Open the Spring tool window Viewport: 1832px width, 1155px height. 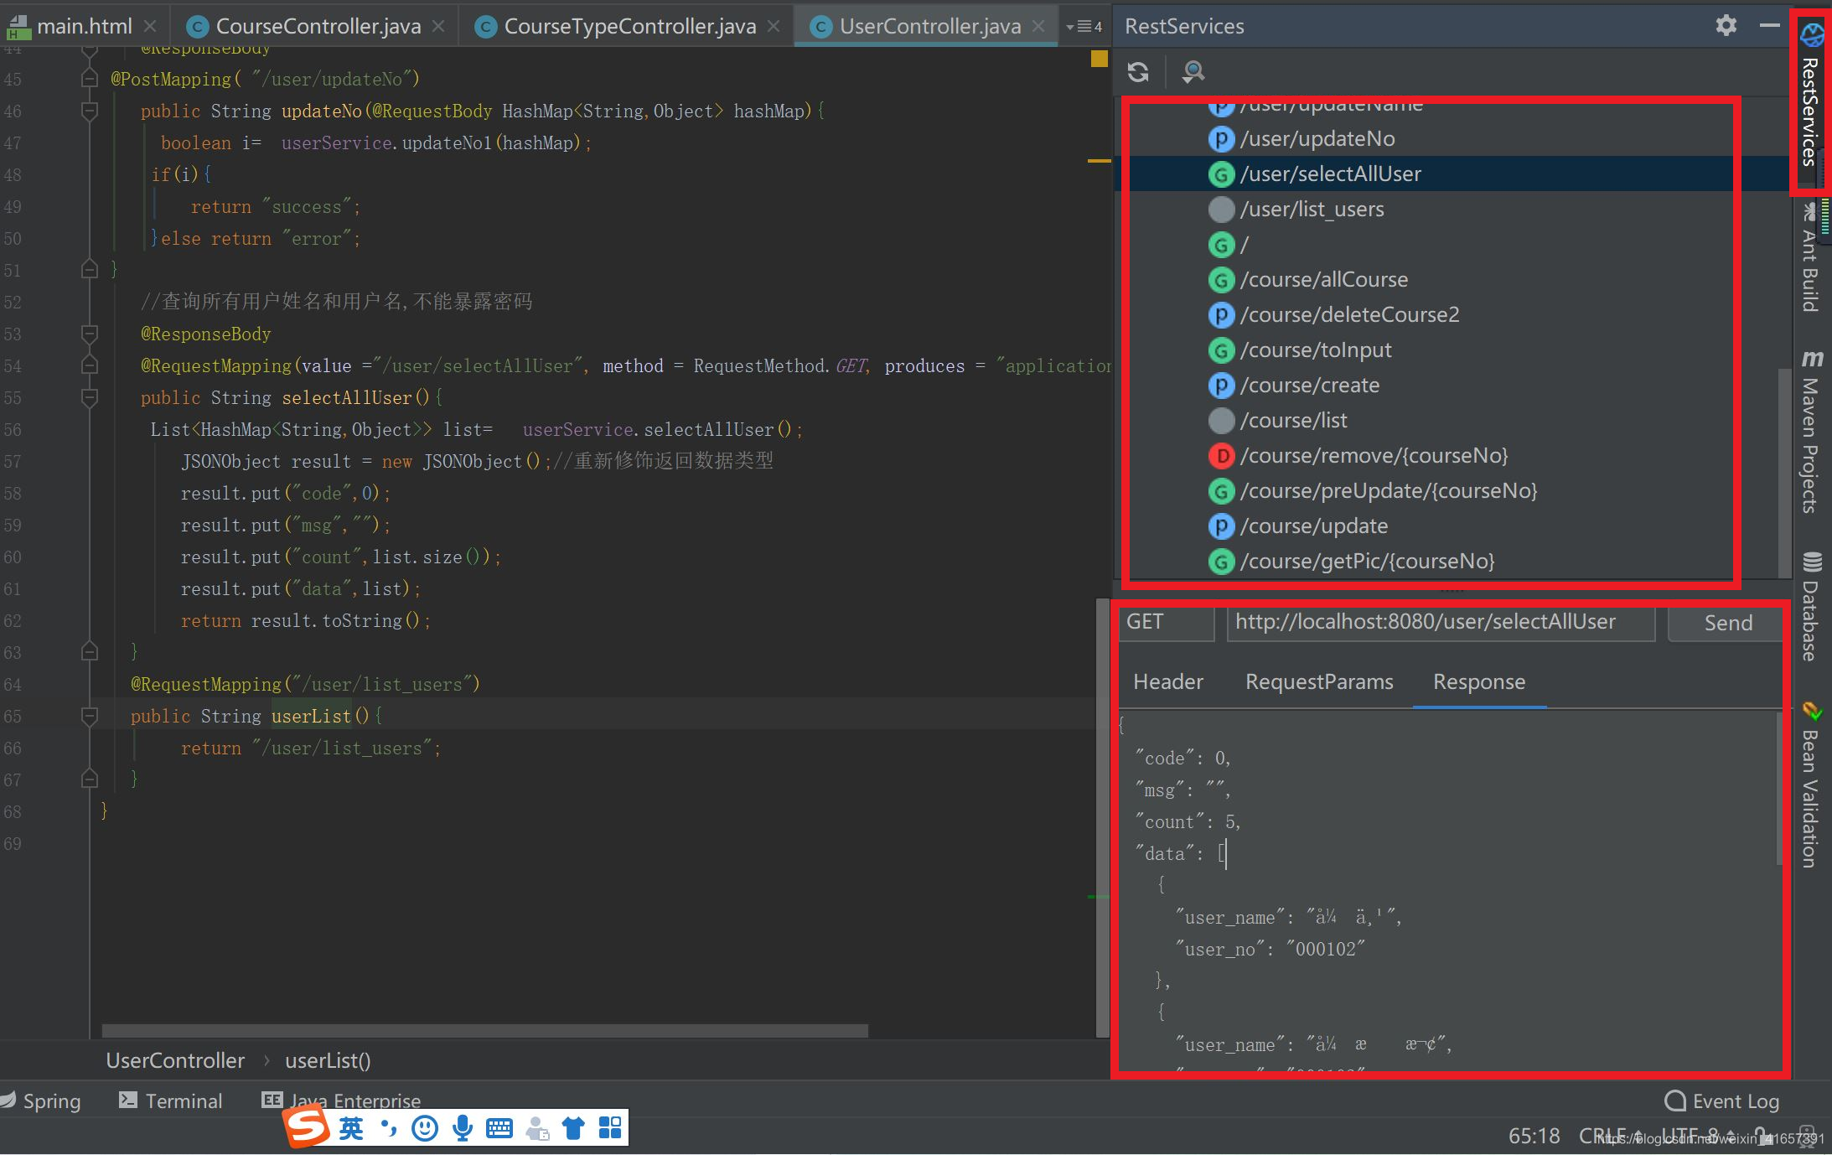coord(41,1101)
